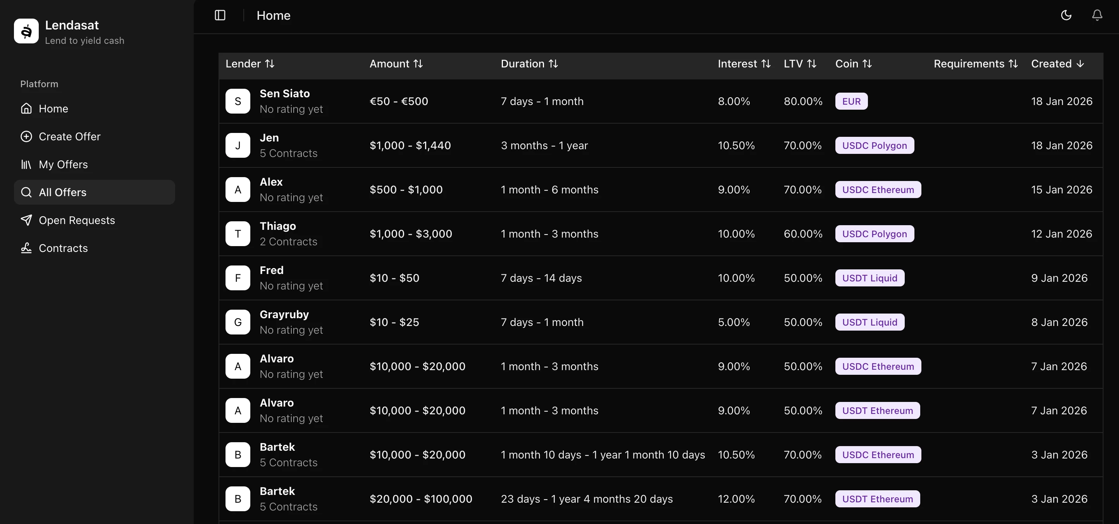
Task: Open All Offers in the sidebar
Action: pos(62,192)
